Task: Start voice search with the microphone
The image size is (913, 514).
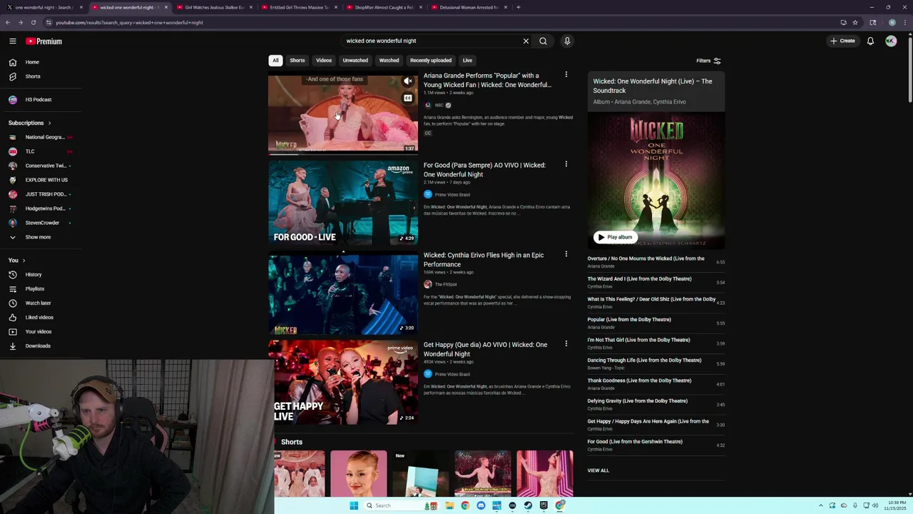Action: tap(567, 41)
